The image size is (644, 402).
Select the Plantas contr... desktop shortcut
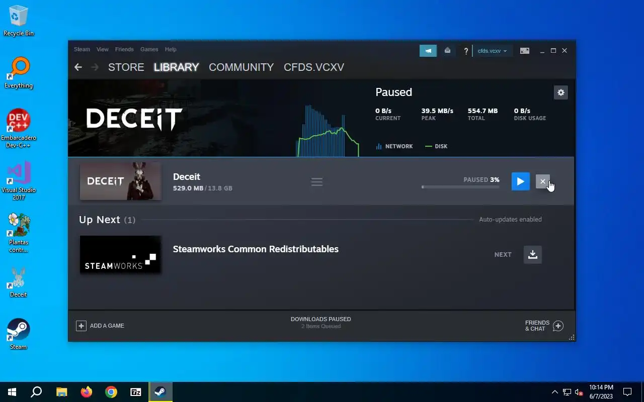coord(19,233)
